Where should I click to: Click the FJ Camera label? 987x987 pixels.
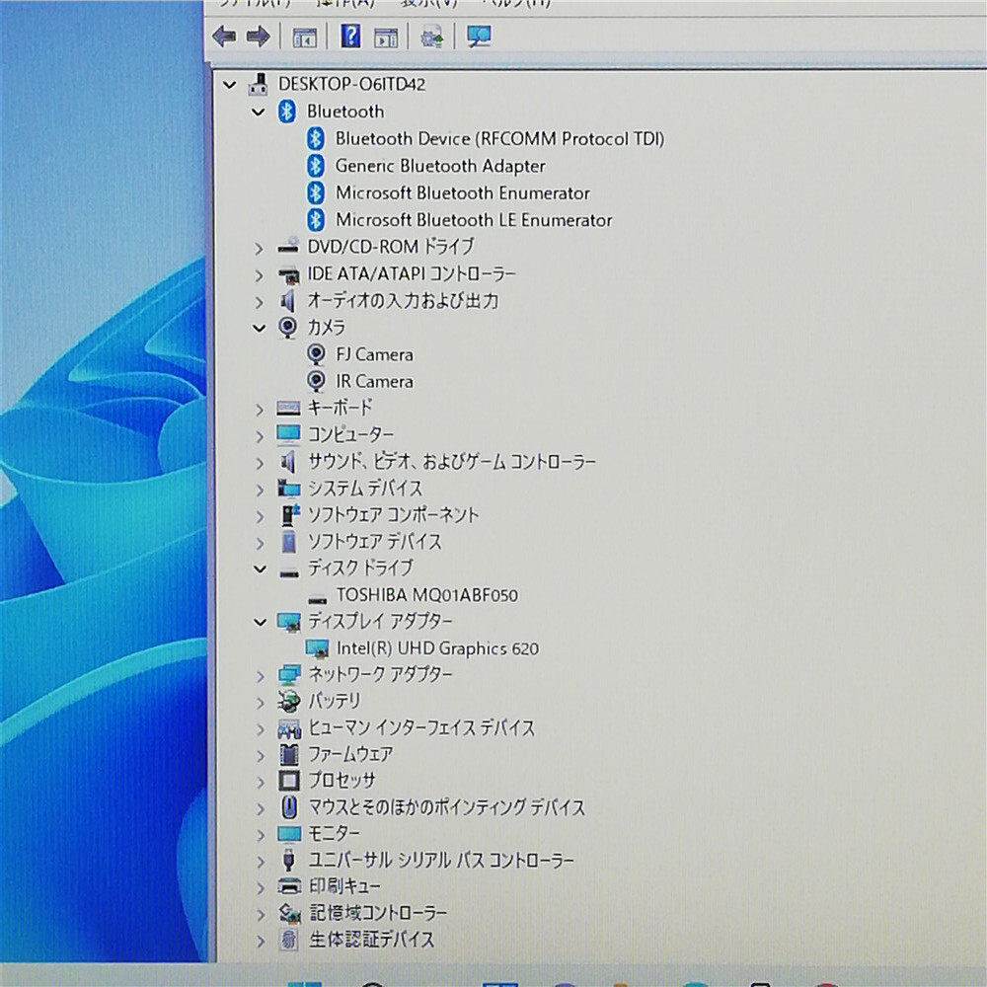pyautogui.click(x=374, y=354)
